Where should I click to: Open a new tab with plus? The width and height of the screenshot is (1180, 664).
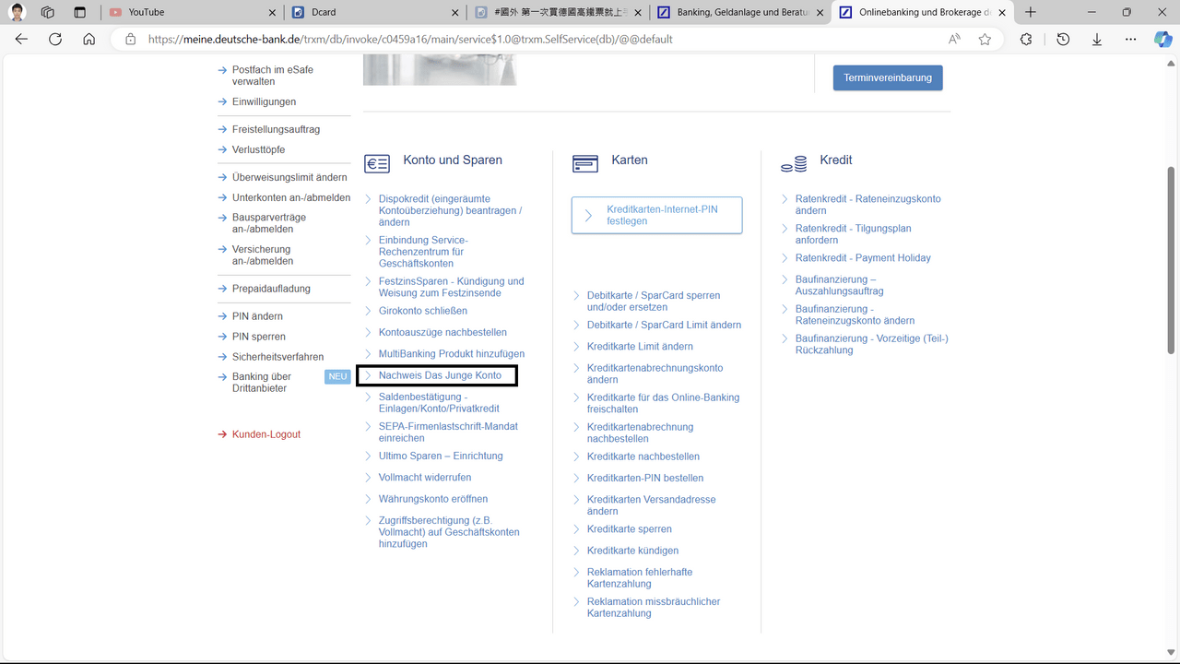pyautogui.click(x=1031, y=12)
